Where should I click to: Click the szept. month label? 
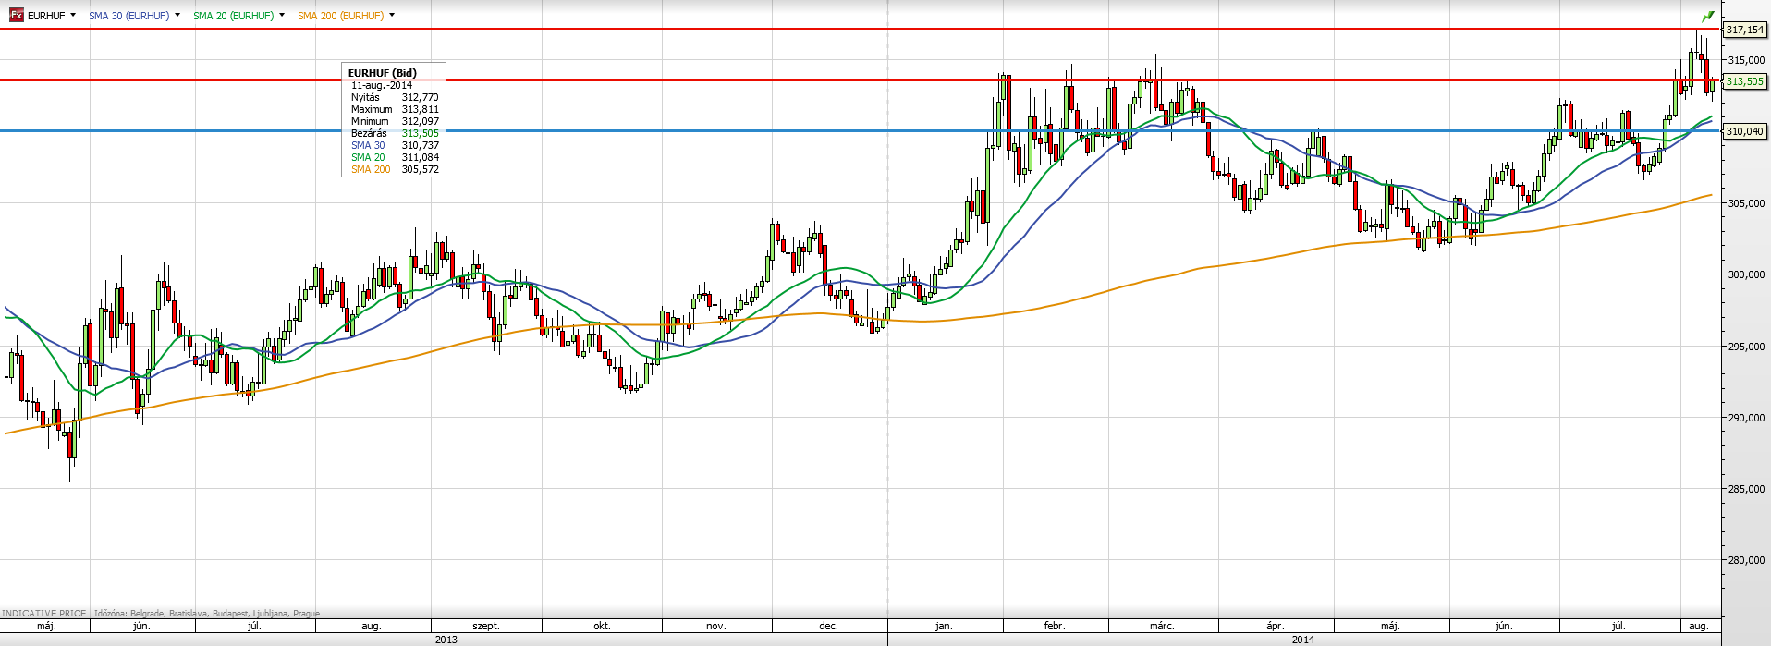click(486, 626)
